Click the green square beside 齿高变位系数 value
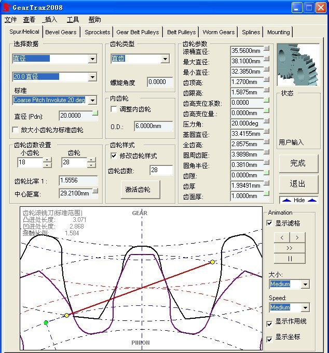The image size is (329, 353). pyautogui.click(x=267, y=100)
